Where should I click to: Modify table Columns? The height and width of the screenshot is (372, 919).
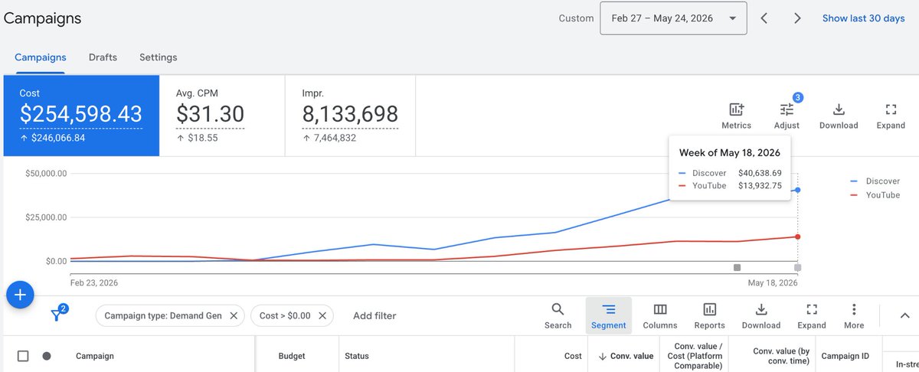(660, 309)
